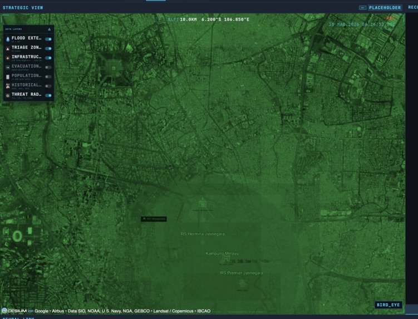Select the FLOOD EXTE… layer name
418x319 pixels.
[26, 38]
